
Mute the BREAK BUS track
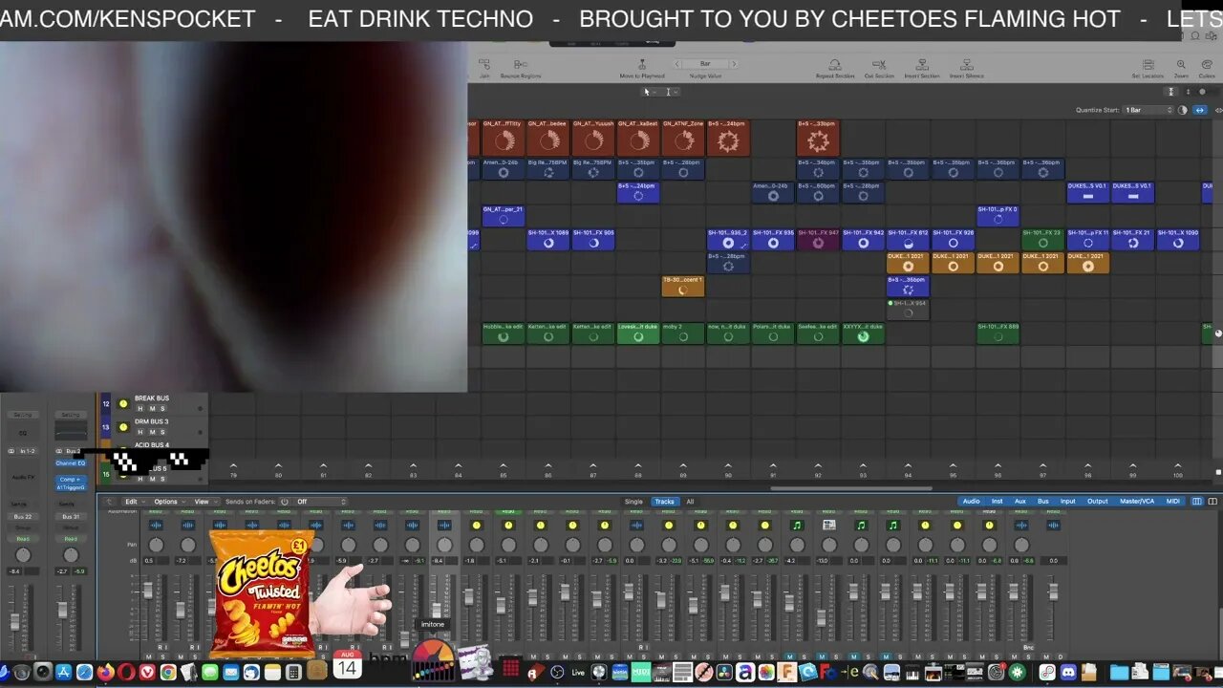[151, 408]
